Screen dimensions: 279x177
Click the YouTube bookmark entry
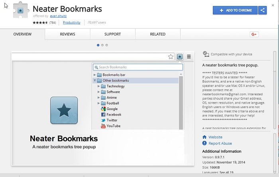(111, 126)
